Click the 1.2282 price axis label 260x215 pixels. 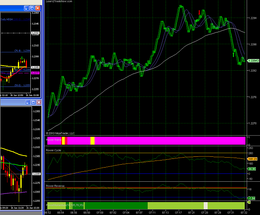[252, 71]
